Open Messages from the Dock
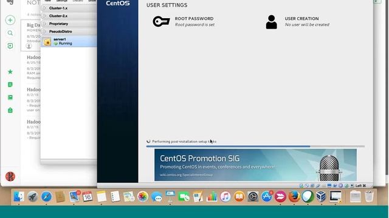Viewport: 389px width, 218px height. [x=157, y=197]
